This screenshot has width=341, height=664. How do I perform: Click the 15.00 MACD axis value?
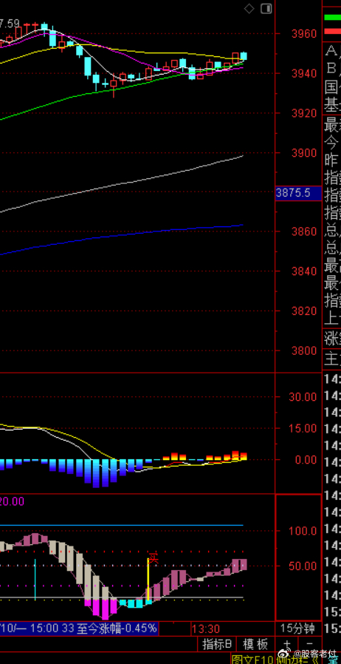tap(303, 428)
